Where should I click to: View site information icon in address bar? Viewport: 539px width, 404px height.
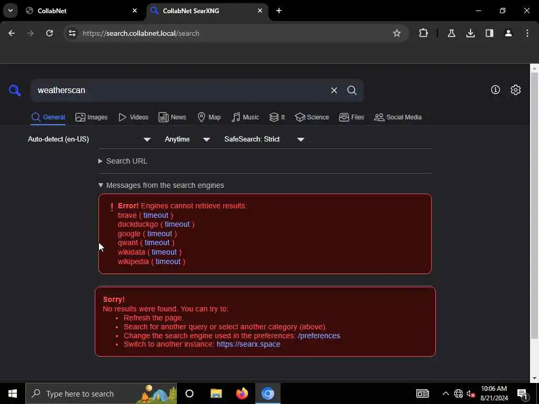coord(72,33)
